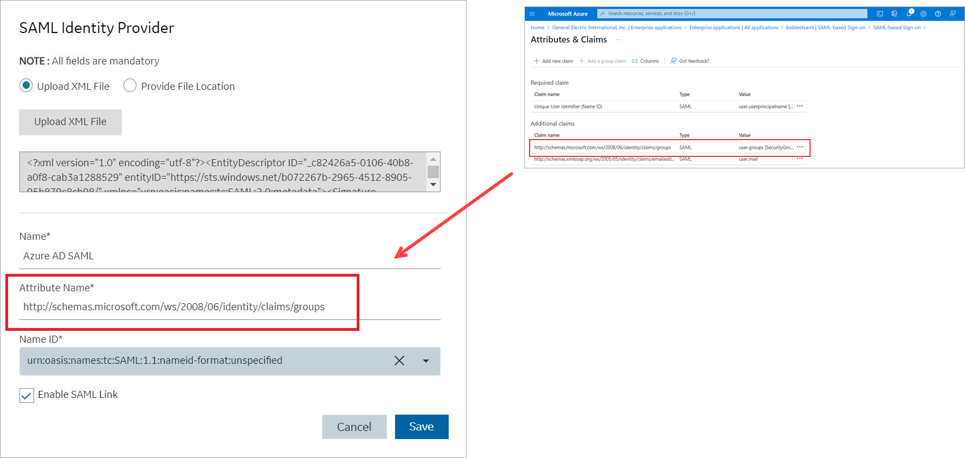Click Microsoft Azure logo text
This screenshot has height=458, width=965.
coord(568,14)
